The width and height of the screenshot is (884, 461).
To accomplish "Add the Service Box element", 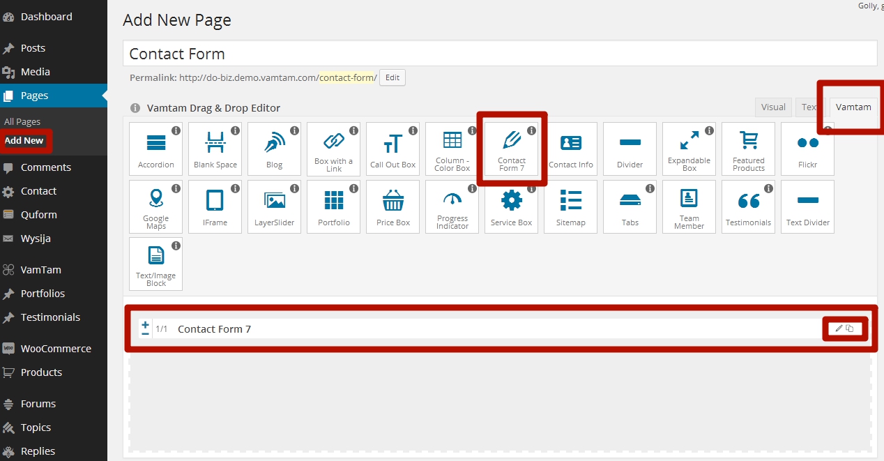I will [511, 206].
